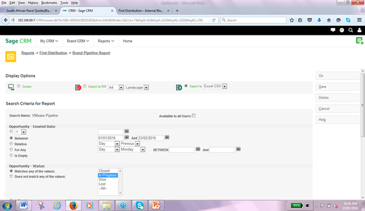365x211 pixels.
Task: Click the Pocket shield icon in Firefox toolbar
Action: (x=310, y=20)
